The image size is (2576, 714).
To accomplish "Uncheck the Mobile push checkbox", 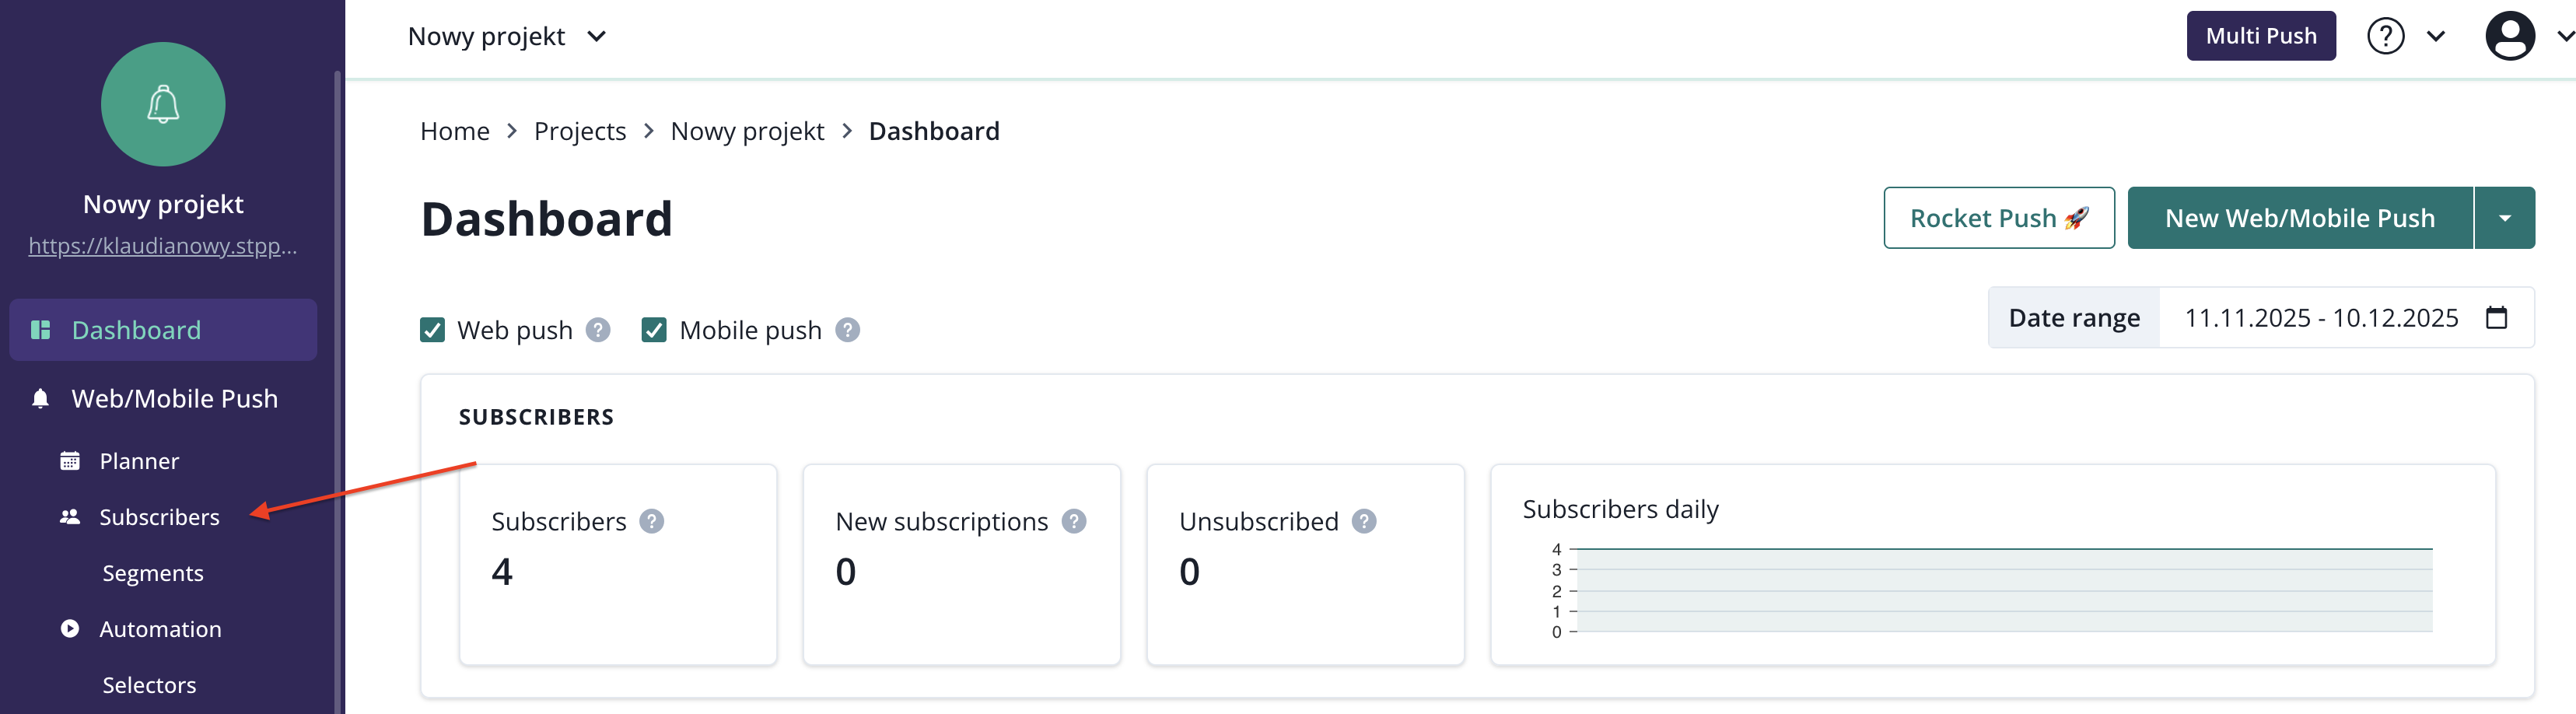I will (654, 330).
